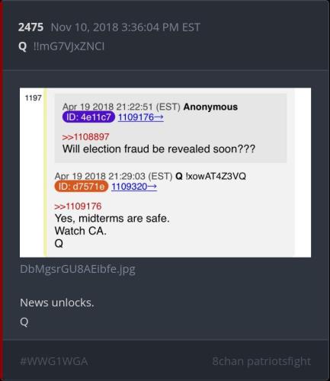
Task: Open the embedded screenshot image
Action: pyautogui.click(x=165, y=172)
